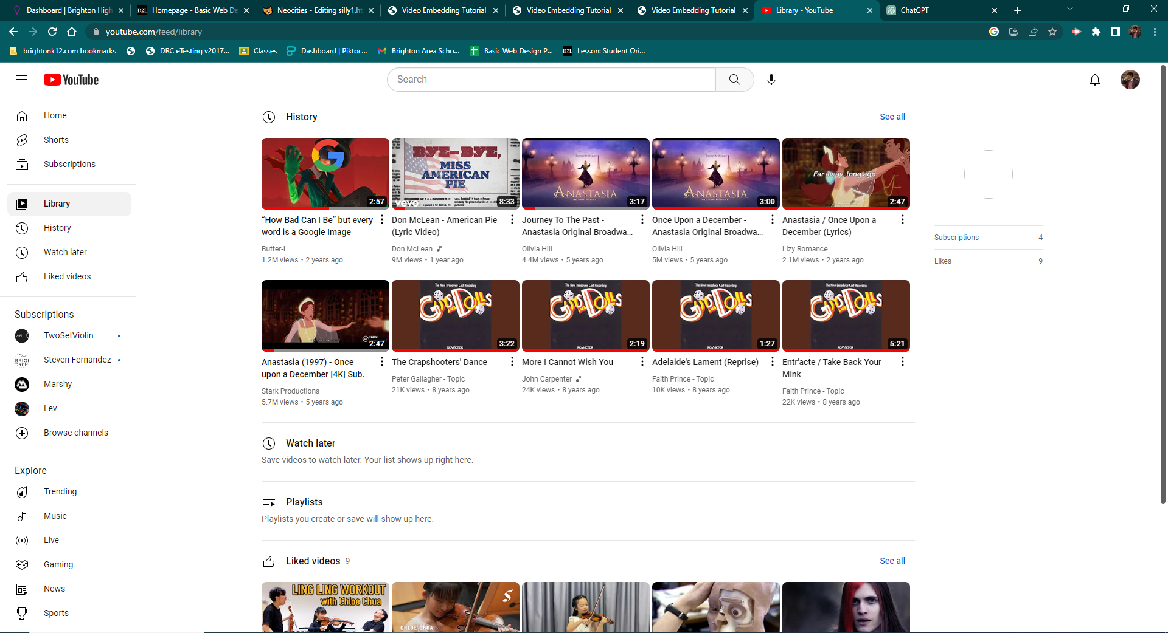Viewport: 1168px width, 633px height.
Task: Click See all for Liked videos
Action: tap(892, 561)
